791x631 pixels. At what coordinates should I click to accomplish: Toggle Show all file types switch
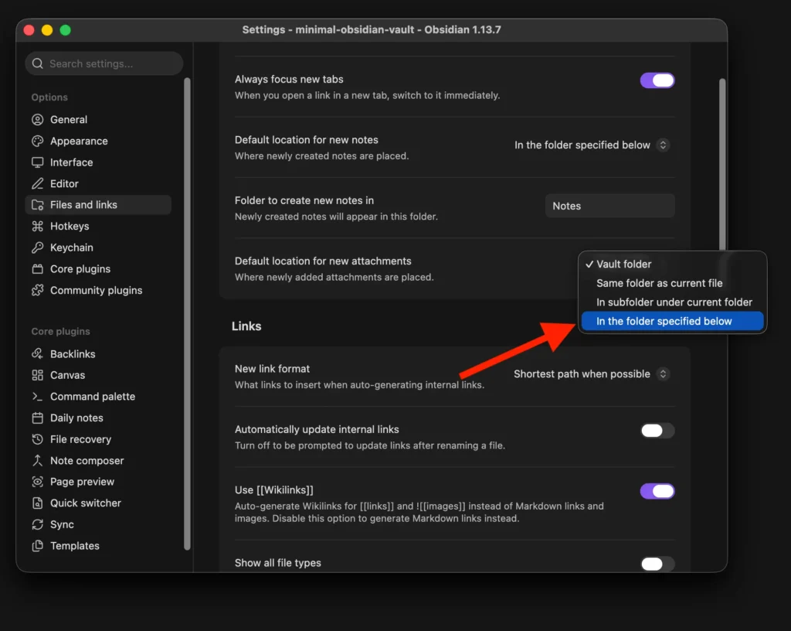657,564
